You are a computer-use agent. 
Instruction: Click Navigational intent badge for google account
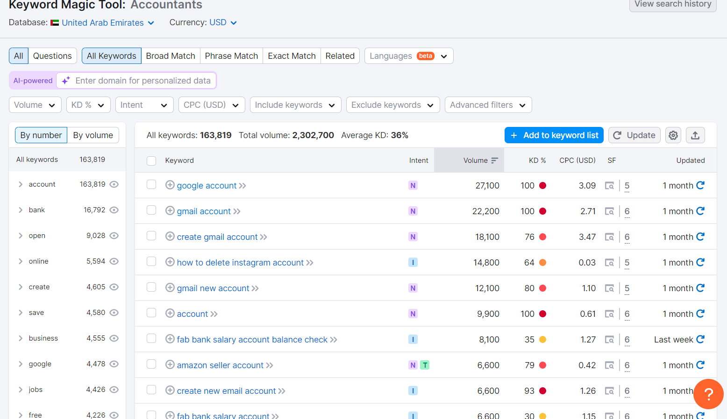coord(413,185)
